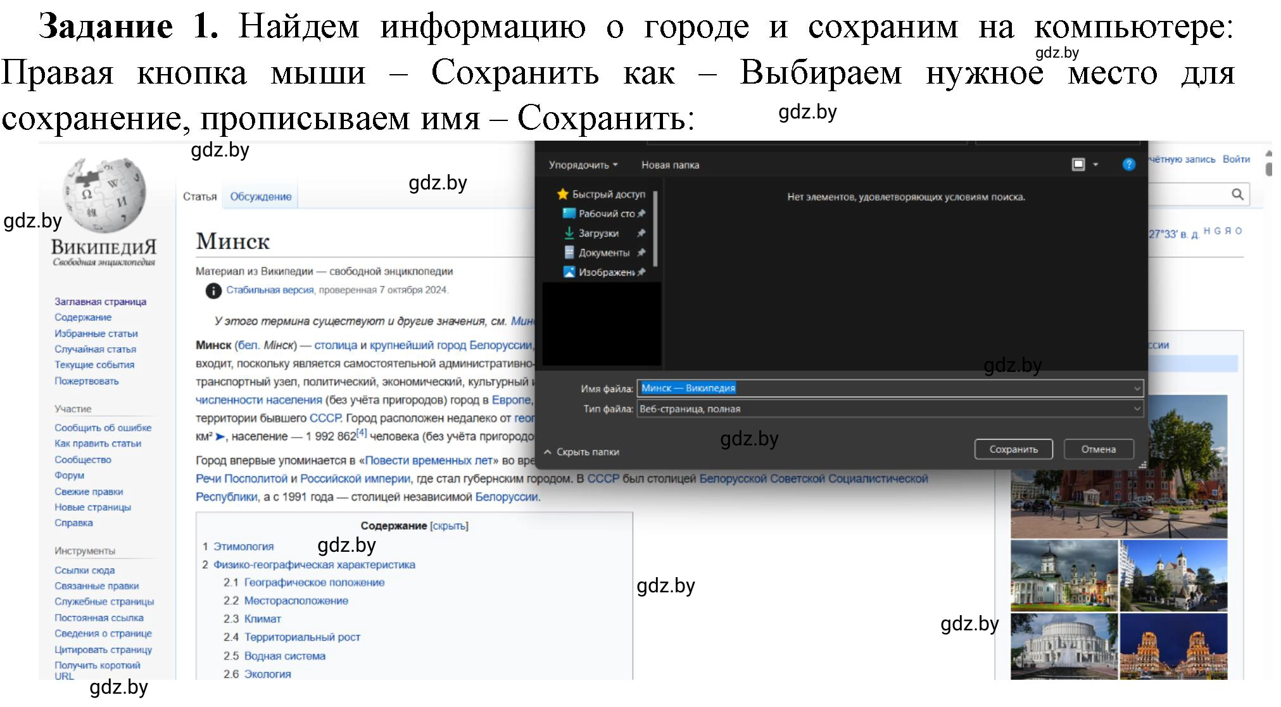Viewport: 1281px width, 707px height.
Task: Click the night gate towers photo thumbnail
Action: point(1173,646)
